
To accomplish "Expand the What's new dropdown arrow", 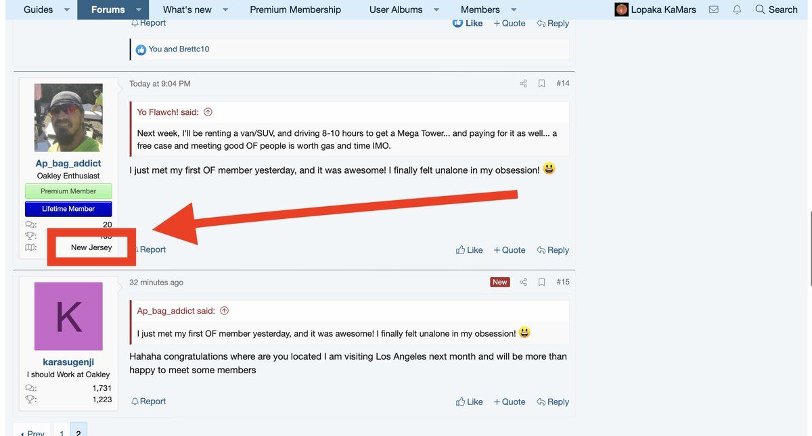I will coord(225,9).
